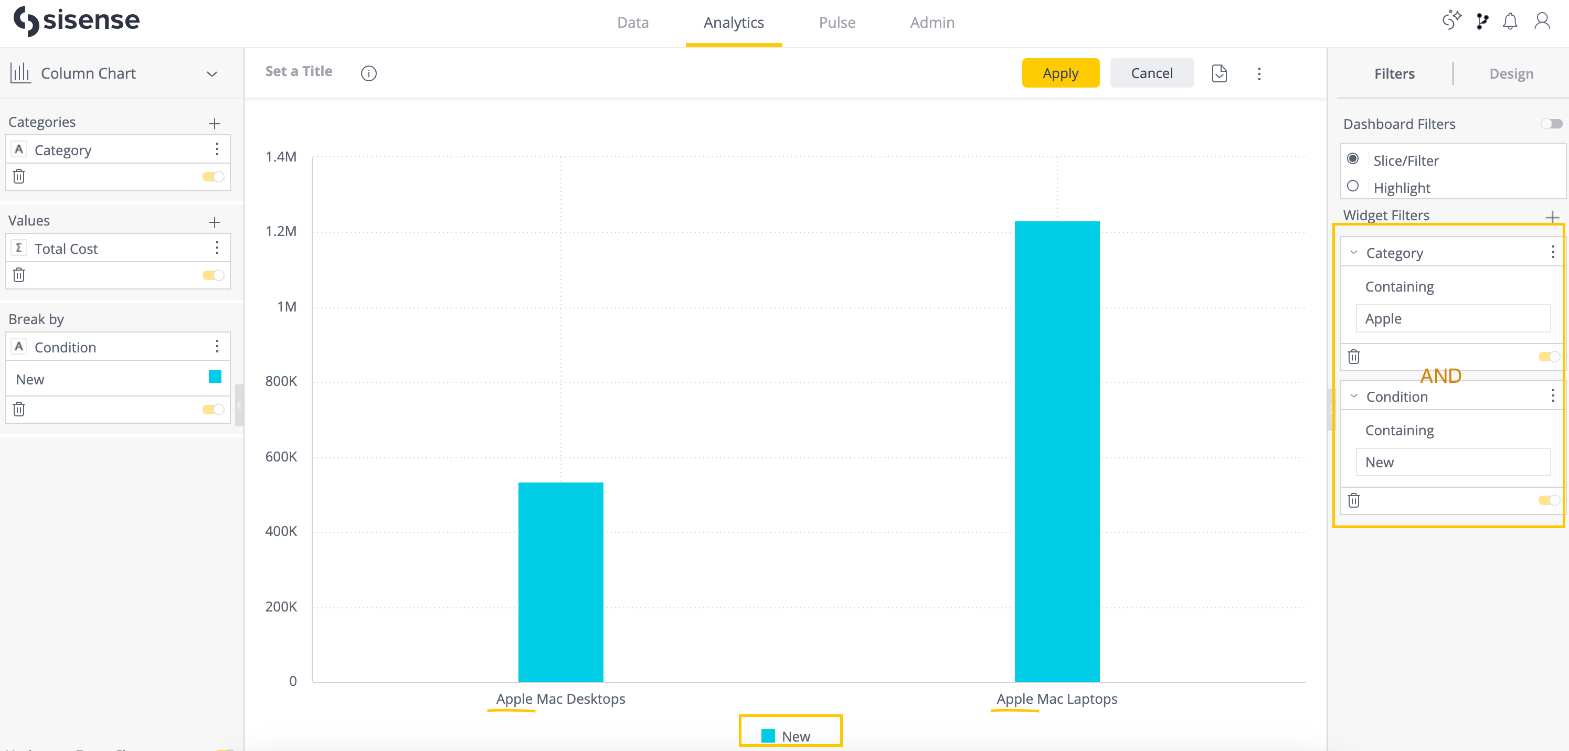Image resolution: width=1569 pixels, height=751 pixels.
Task: Select the Highlight radio option
Action: click(1353, 187)
